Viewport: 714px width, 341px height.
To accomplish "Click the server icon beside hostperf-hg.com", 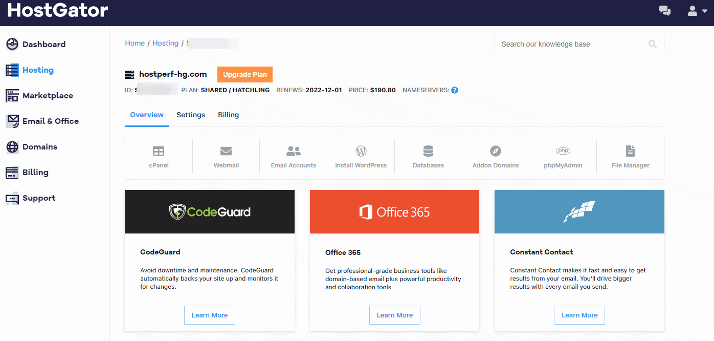I will click(129, 75).
